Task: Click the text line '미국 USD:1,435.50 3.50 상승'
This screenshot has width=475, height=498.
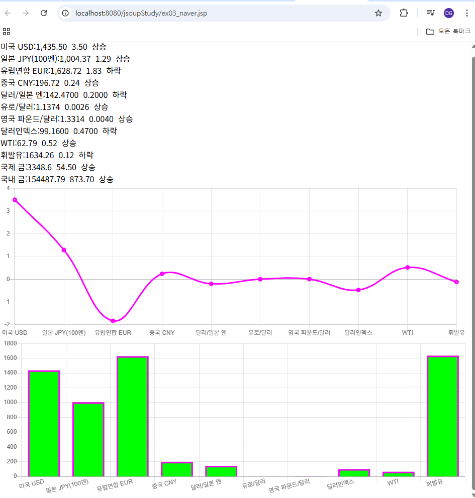Action: (53, 47)
